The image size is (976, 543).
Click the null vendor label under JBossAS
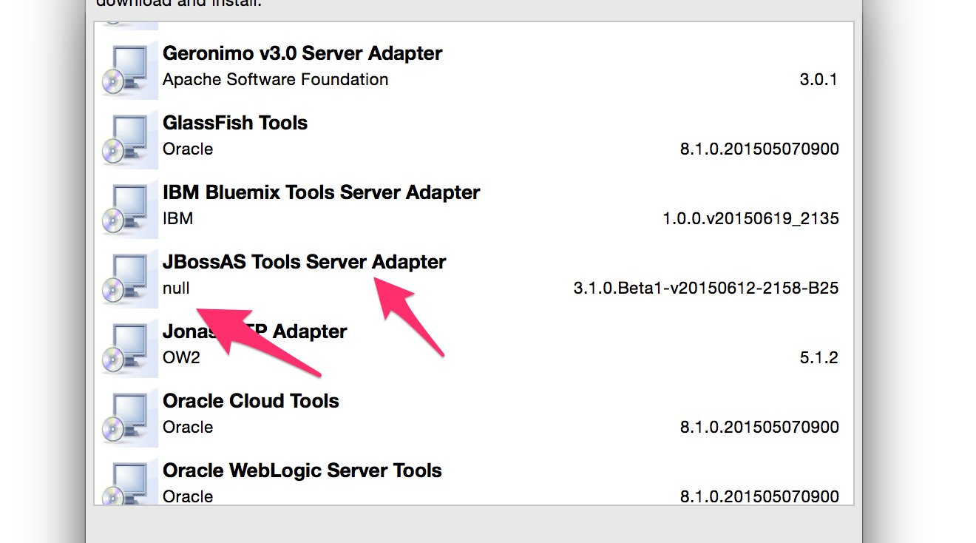point(176,288)
